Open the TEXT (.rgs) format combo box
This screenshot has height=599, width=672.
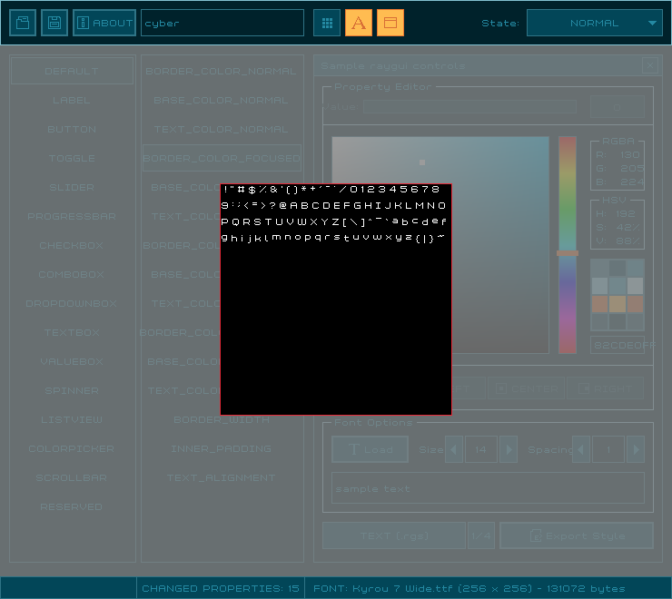click(394, 535)
